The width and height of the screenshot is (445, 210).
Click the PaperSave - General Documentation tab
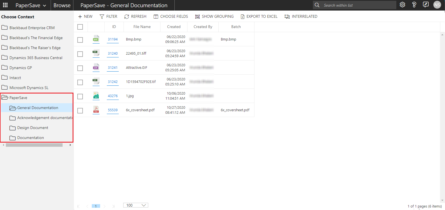click(x=124, y=5)
